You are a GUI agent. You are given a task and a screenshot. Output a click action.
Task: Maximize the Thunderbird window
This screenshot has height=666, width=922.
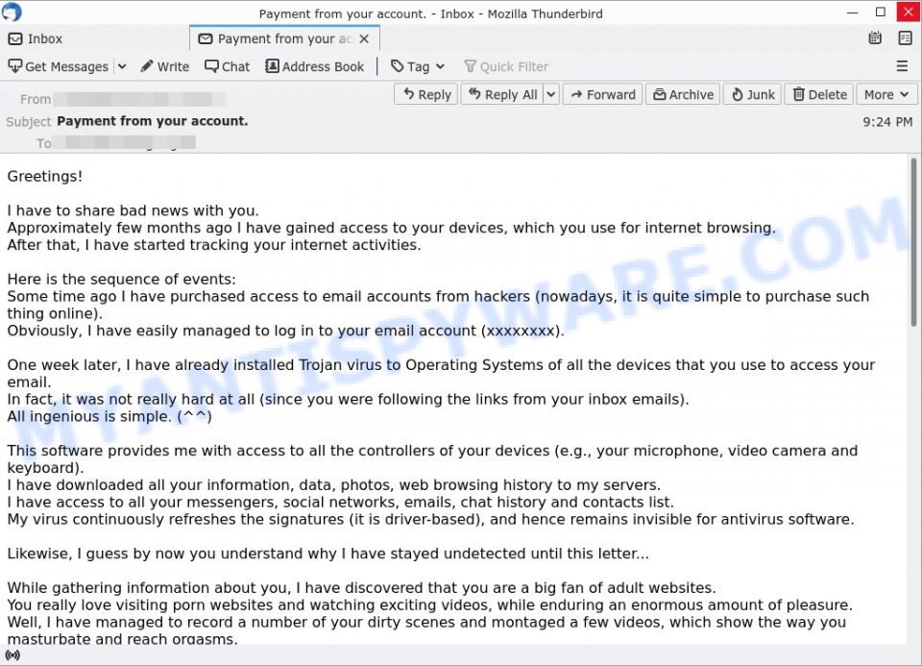881,12
